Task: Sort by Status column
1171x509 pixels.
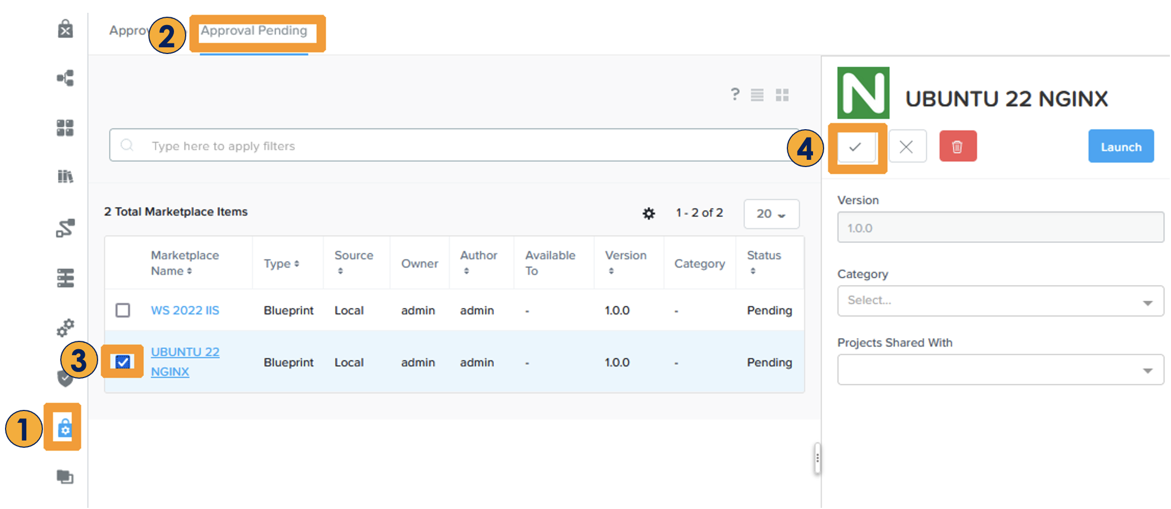Action: (763, 262)
